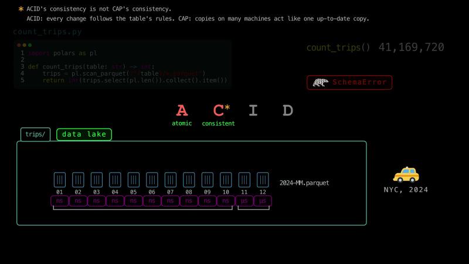Select the trips/ tab
Screen dimensions: 469x264
click(x=35, y=134)
